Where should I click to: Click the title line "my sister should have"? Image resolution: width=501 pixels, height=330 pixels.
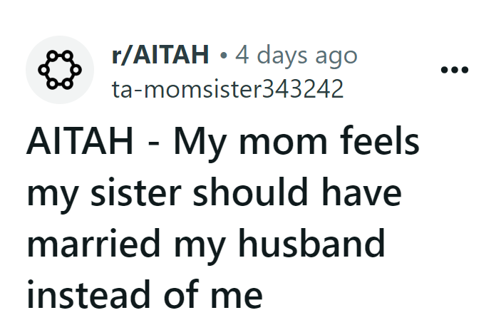pyautogui.click(x=213, y=192)
